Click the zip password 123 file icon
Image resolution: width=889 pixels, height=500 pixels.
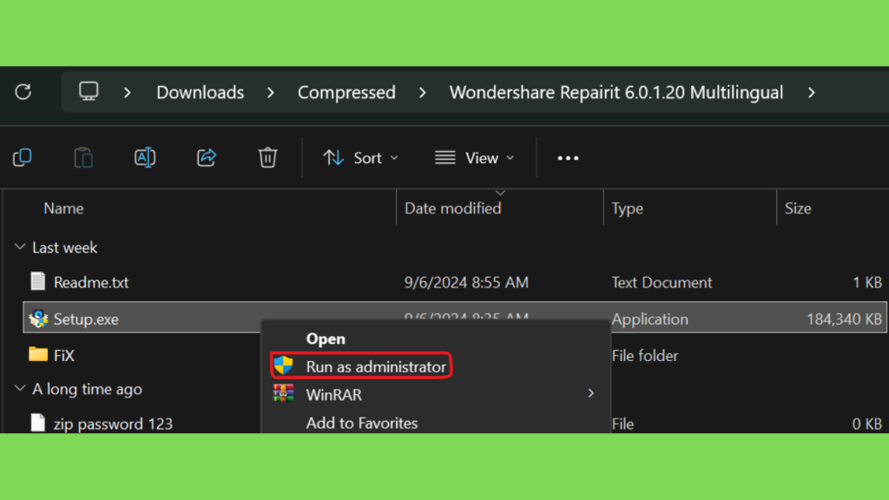click(38, 423)
